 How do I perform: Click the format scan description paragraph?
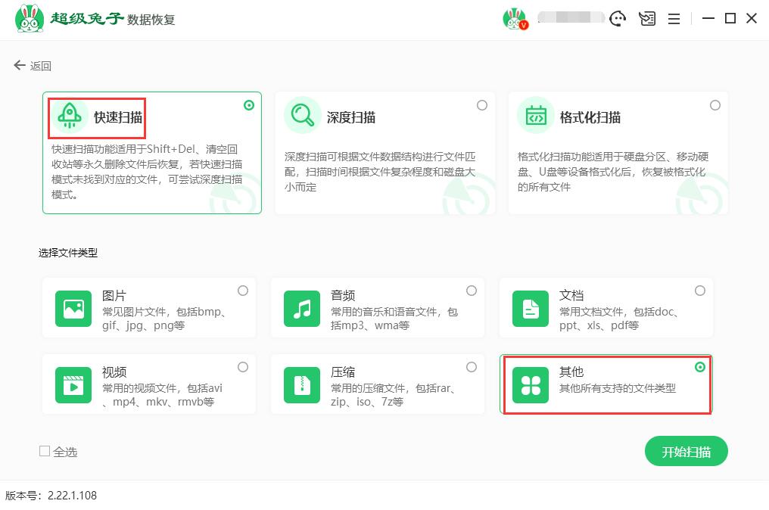pos(613,172)
